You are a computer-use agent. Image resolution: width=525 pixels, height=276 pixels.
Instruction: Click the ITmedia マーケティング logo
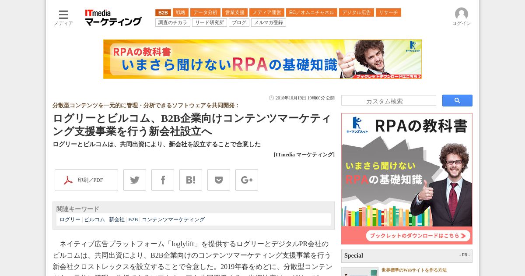113,18
